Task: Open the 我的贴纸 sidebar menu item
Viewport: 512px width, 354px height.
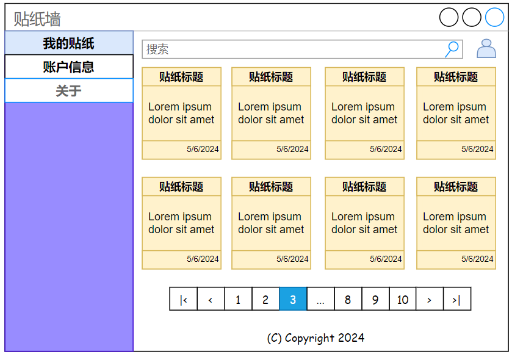Action: point(69,43)
